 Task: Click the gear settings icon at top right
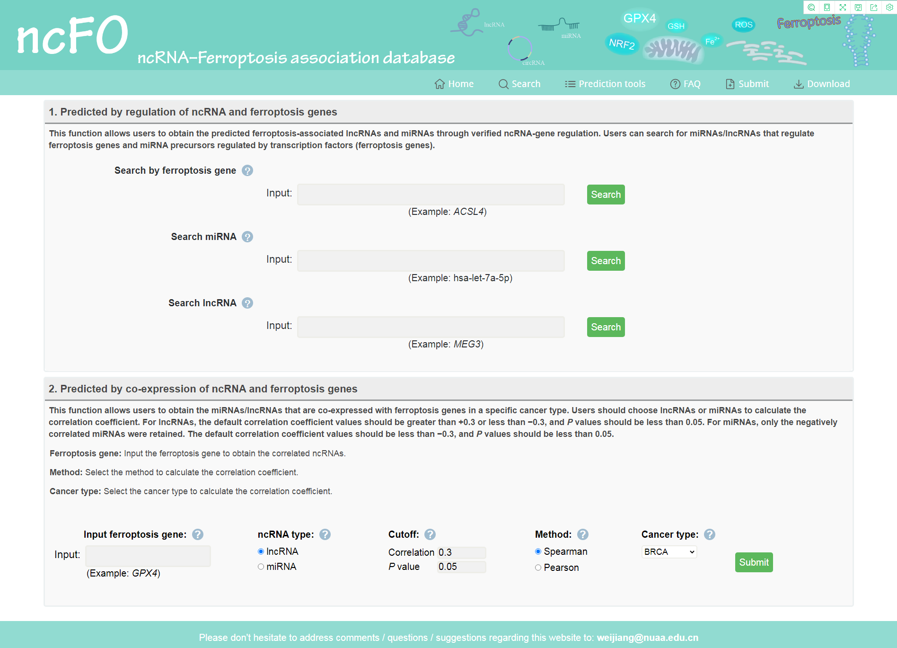coord(889,7)
